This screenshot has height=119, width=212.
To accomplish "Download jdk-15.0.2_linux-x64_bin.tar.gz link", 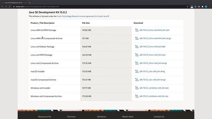I will [x=153, y=63].
